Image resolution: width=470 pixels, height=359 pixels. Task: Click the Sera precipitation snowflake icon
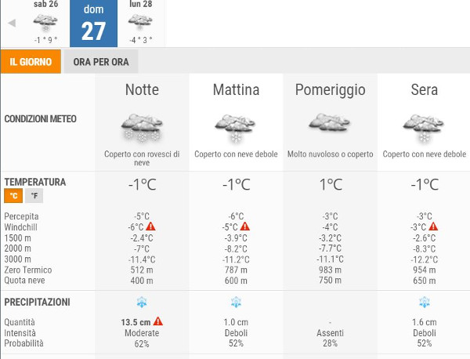tap(424, 303)
